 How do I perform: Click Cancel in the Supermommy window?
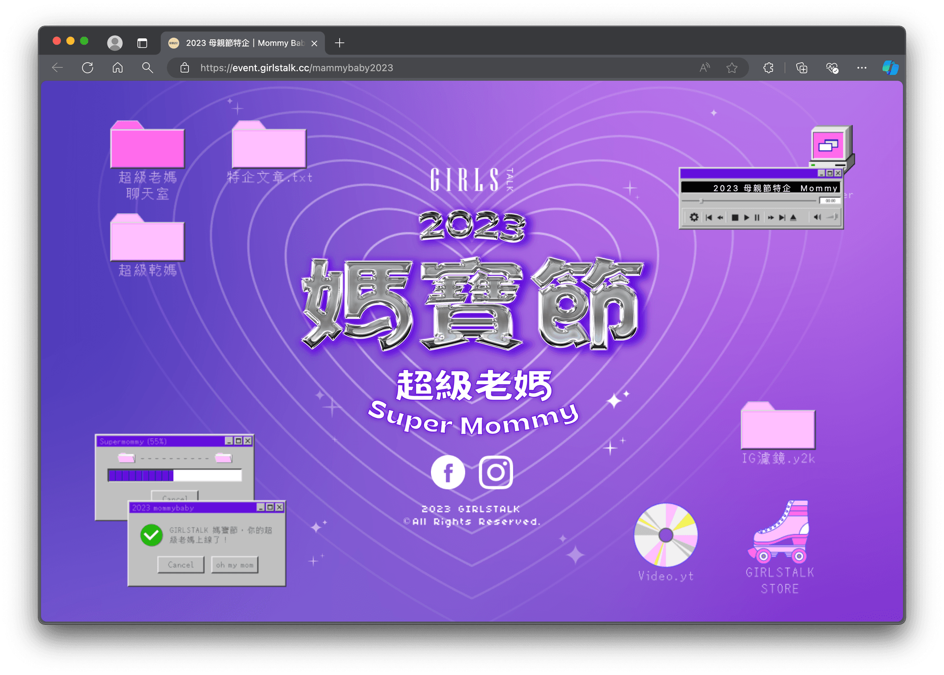175,496
